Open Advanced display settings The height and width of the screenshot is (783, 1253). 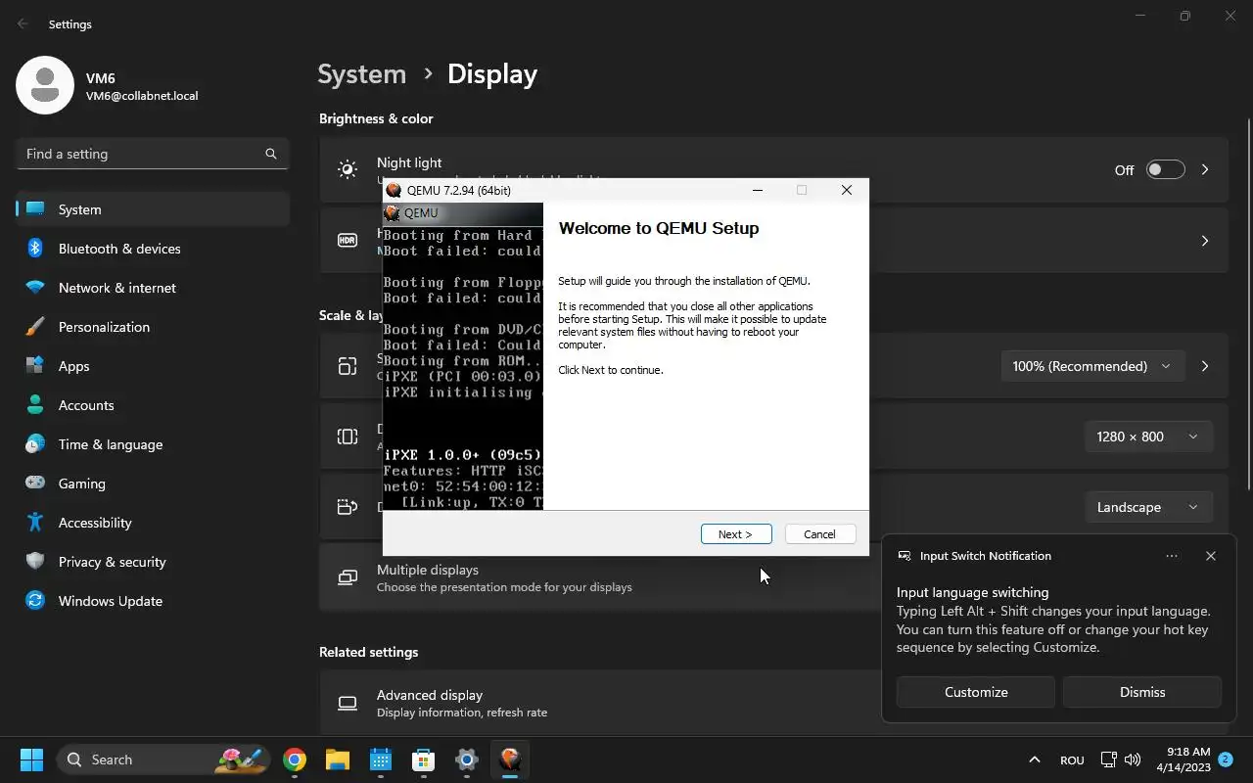(x=601, y=703)
